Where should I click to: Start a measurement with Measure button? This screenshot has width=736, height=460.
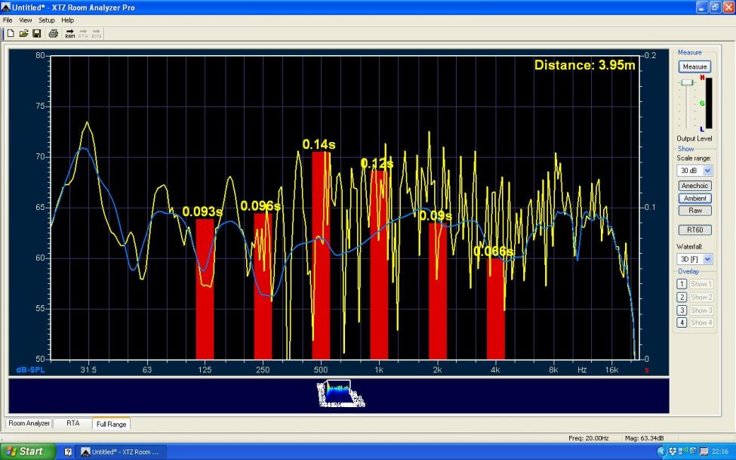click(694, 66)
